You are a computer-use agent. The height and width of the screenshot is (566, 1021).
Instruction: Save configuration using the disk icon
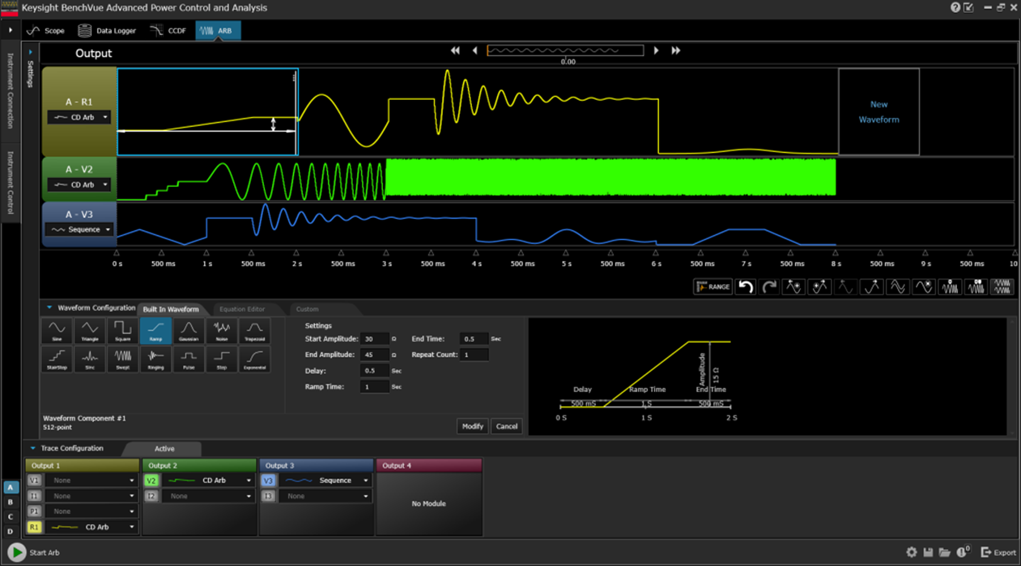tap(928, 552)
